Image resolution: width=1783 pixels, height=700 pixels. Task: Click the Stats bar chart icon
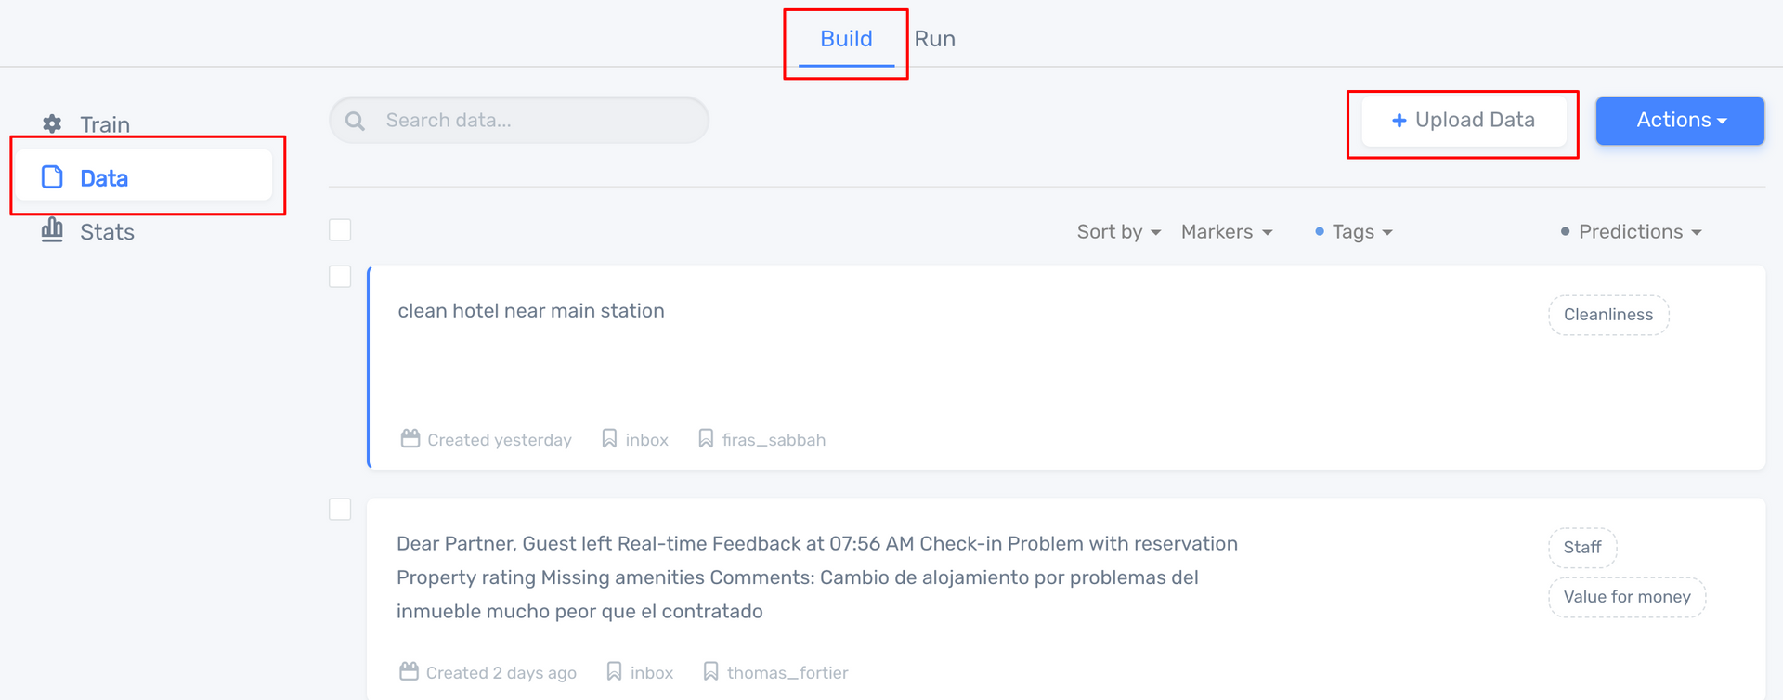[x=52, y=230]
